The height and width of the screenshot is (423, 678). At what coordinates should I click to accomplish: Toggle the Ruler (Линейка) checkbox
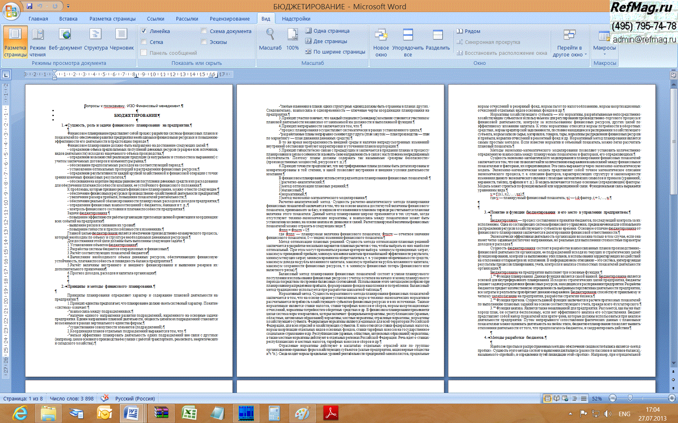(x=144, y=31)
